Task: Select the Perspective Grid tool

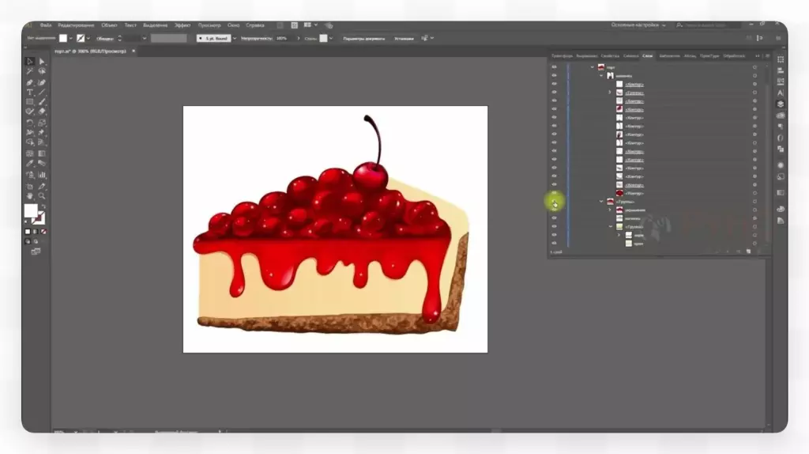Action: 42,142
